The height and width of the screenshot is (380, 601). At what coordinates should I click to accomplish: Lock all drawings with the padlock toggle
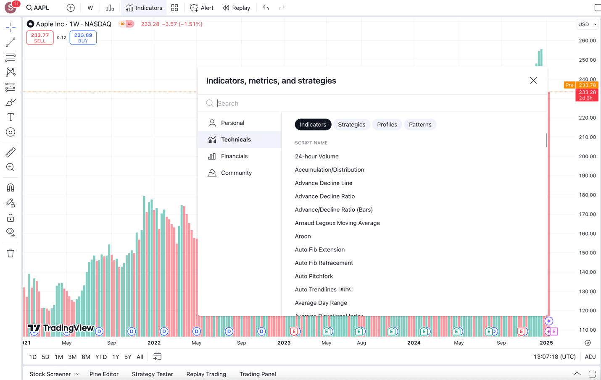(10, 218)
